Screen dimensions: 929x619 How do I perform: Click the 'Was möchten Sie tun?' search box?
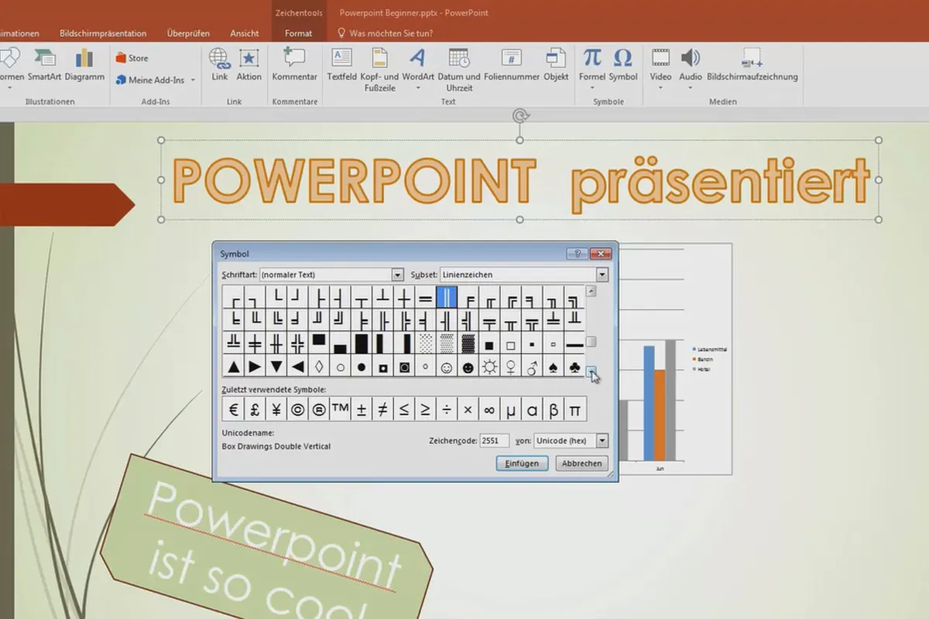point(385,33)
